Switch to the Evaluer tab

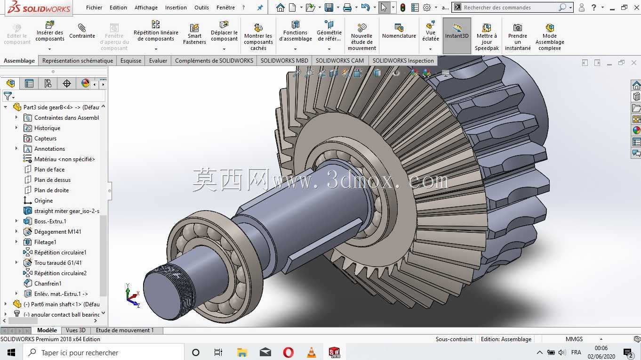click(158, 60)
